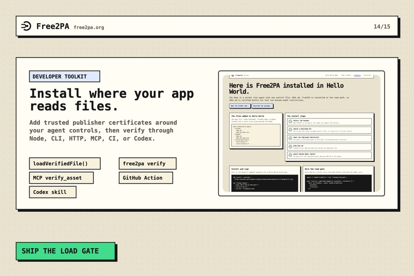Click SHIP THE LOAD GATE button

66,251
